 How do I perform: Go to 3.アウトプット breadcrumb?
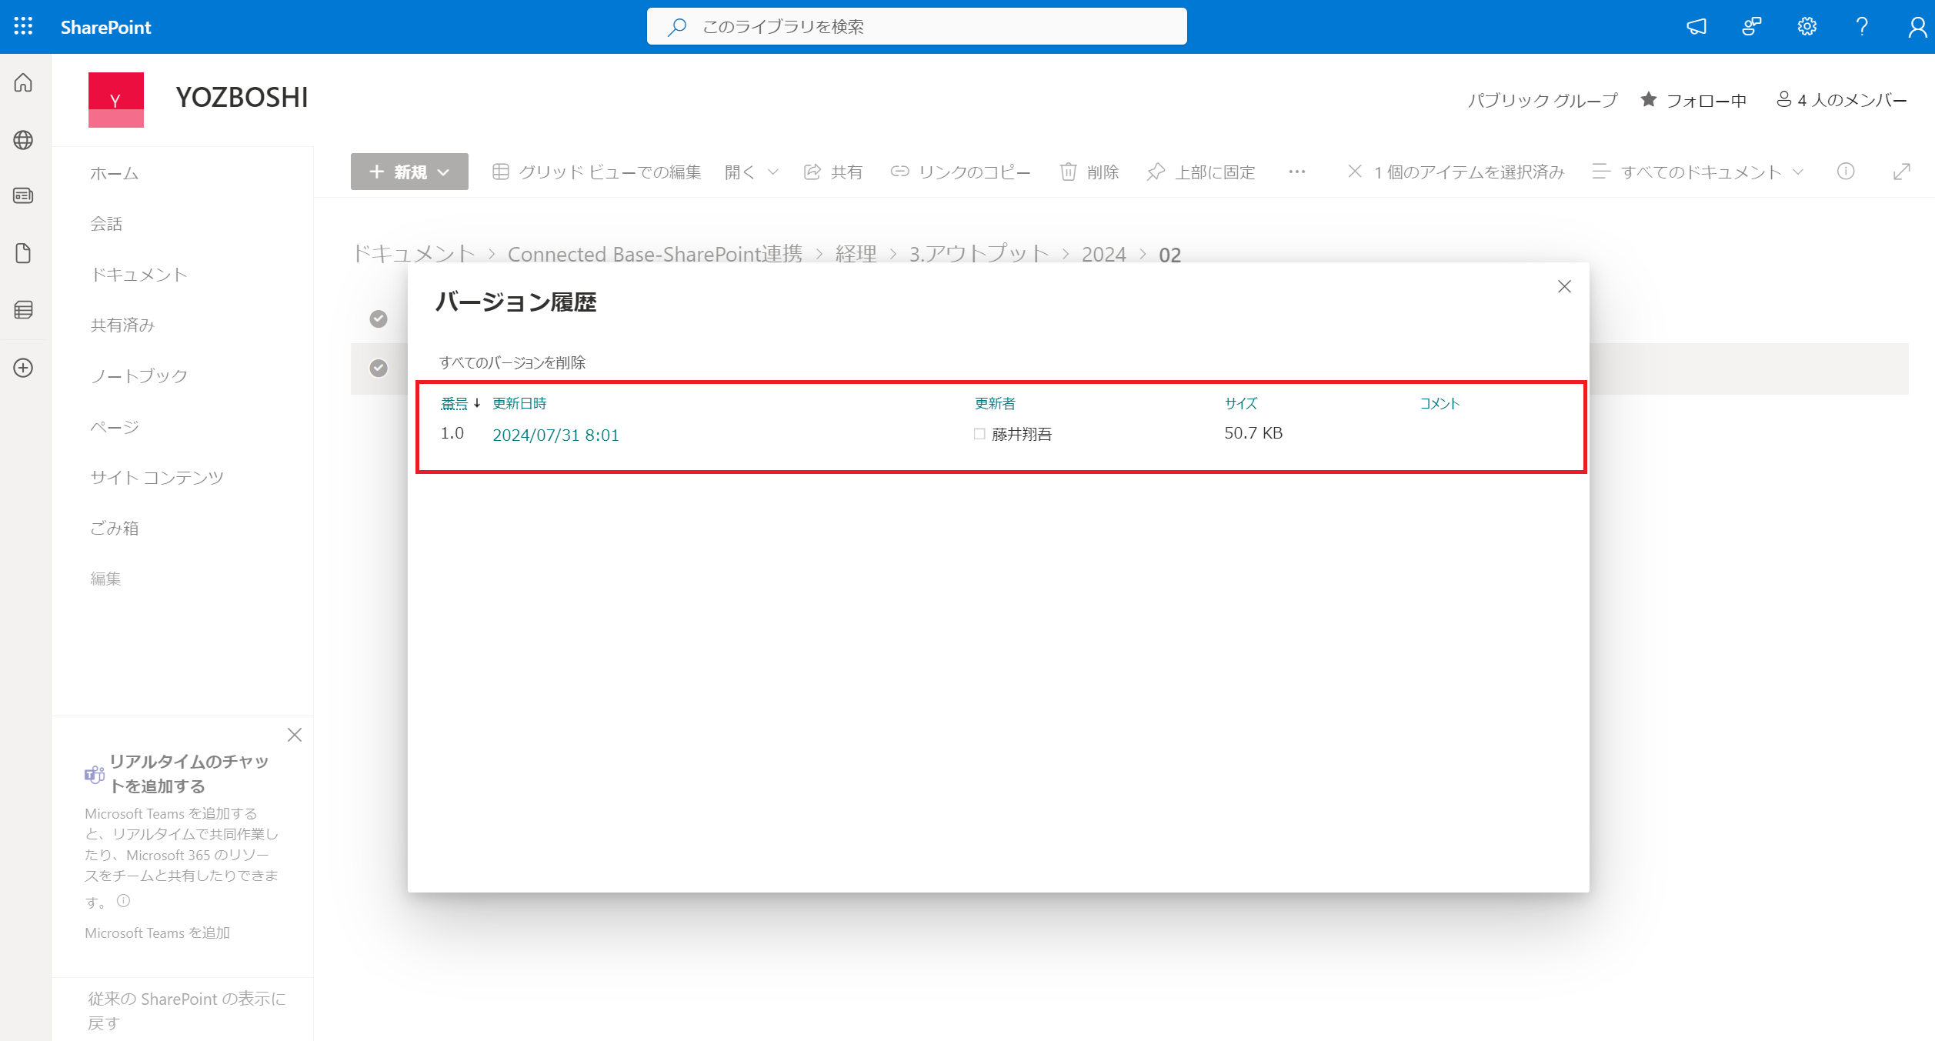[979, 254]
